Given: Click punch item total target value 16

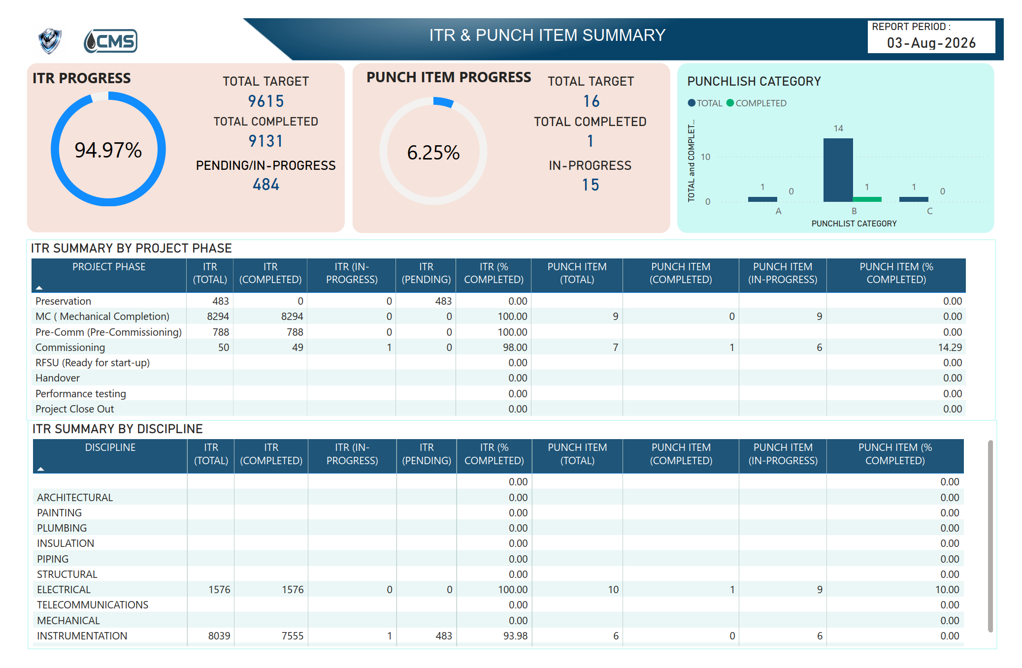Looking at the screenshot, I should pos(591,101).
